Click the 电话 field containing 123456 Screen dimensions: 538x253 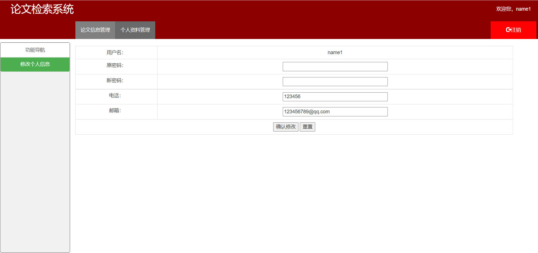pyautogui.click(x=335, y=97)
